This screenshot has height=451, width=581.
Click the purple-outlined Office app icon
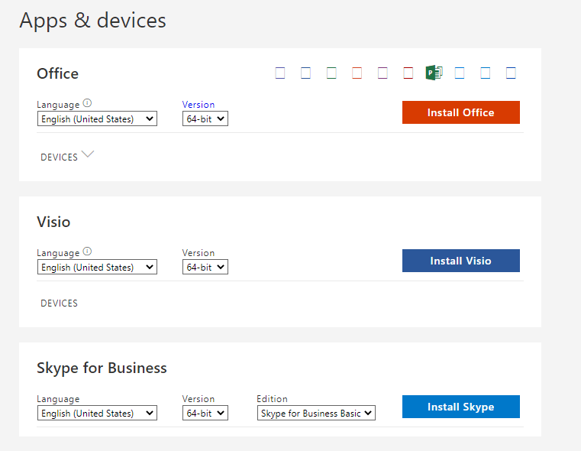[x=382, y=73]
